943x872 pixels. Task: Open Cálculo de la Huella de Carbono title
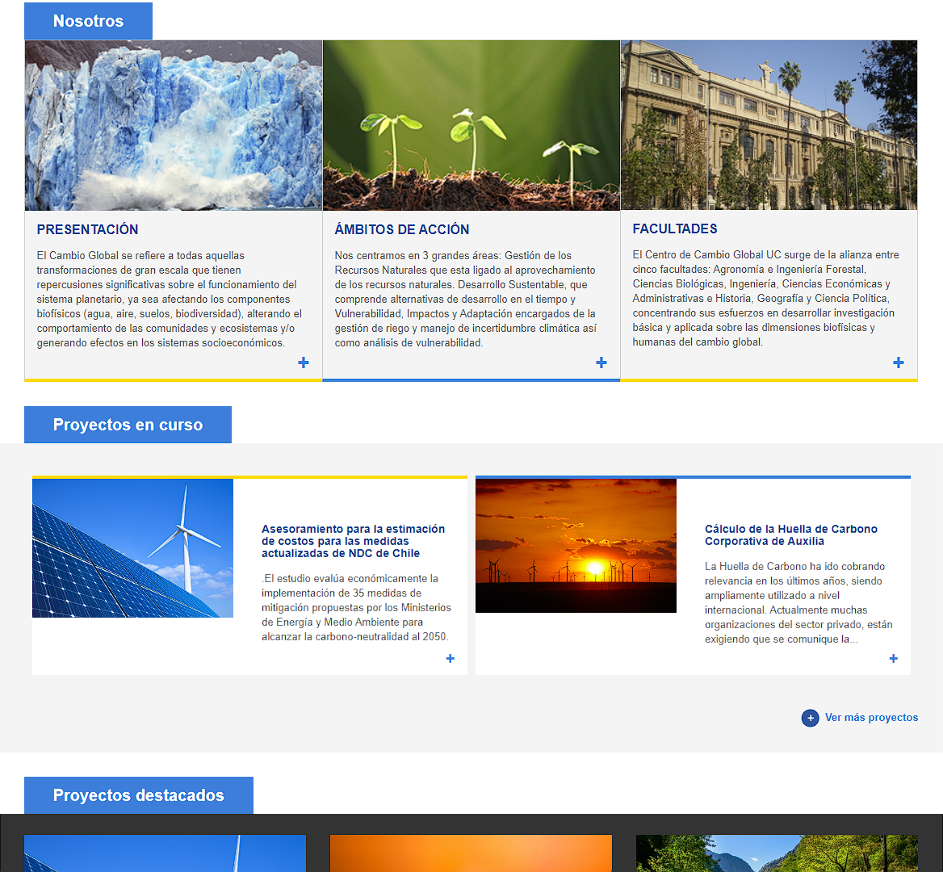791,535
